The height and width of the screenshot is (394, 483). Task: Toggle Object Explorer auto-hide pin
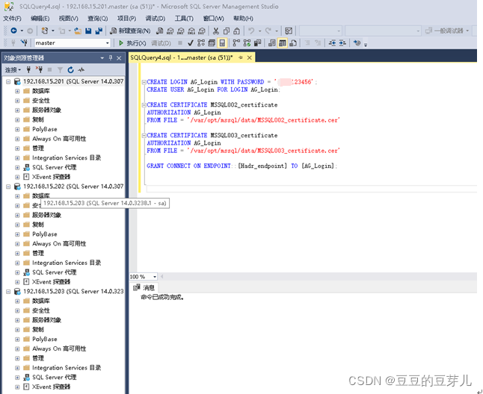click(x=111, y=57)
